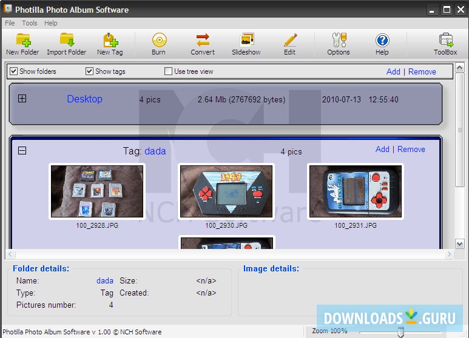The image size is (469, 338).
Task: Click the Pictures number value 4
Action: click(111, 305)
